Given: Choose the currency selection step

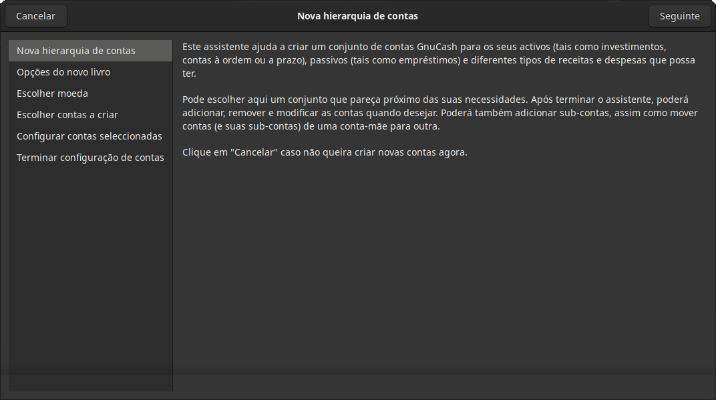Looking at the screenshot, I should pos(52,93).
